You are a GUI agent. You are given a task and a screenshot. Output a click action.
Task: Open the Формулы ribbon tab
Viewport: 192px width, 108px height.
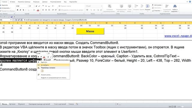click(x=36, y=2)
